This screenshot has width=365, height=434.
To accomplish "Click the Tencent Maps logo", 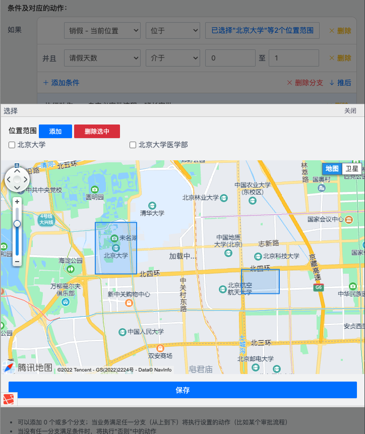I will tap(28, 367).
